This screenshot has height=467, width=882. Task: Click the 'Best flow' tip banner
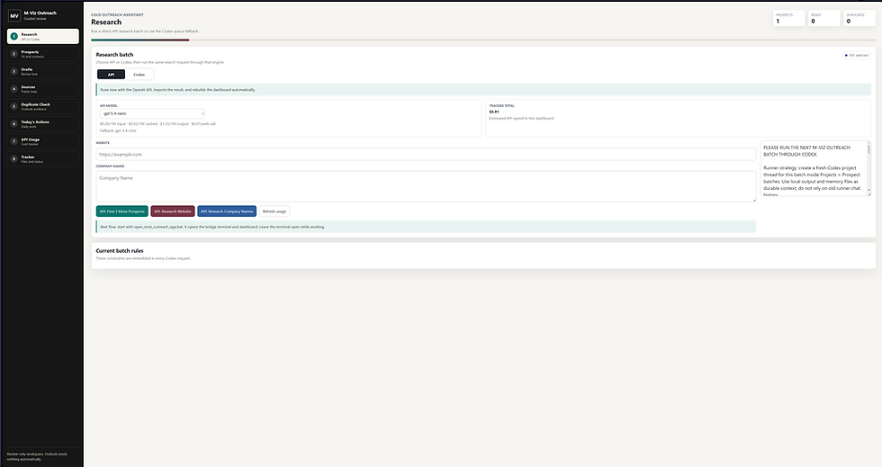(426, 227)
